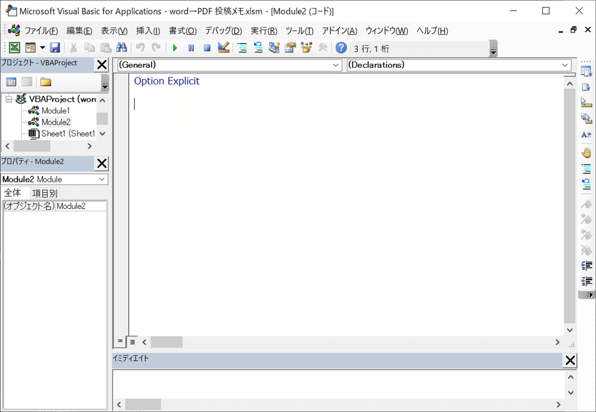Click List Constants icon in right toolbar
The width and height of the screenshot is (596, 412).
pos(587,87)
